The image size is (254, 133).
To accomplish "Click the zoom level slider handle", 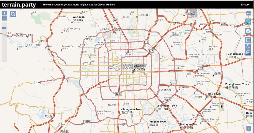I will 4,28.
